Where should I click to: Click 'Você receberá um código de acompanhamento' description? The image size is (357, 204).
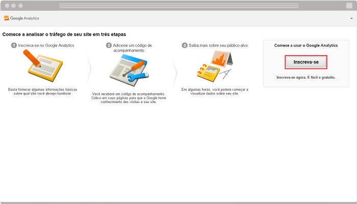[129, 98]
